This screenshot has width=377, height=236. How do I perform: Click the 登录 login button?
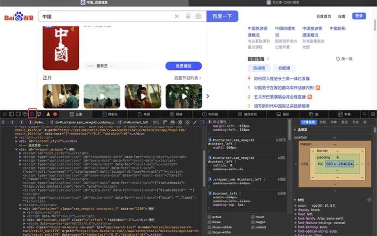point(359,16)
